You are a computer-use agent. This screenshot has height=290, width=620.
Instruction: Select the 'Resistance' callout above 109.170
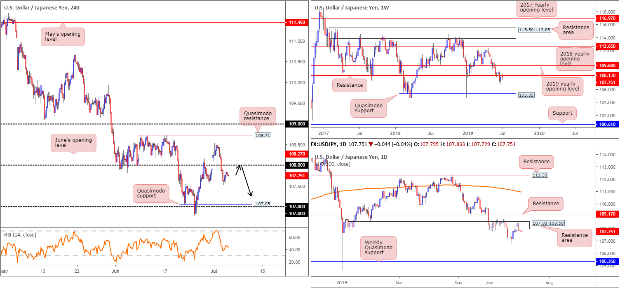545,203
